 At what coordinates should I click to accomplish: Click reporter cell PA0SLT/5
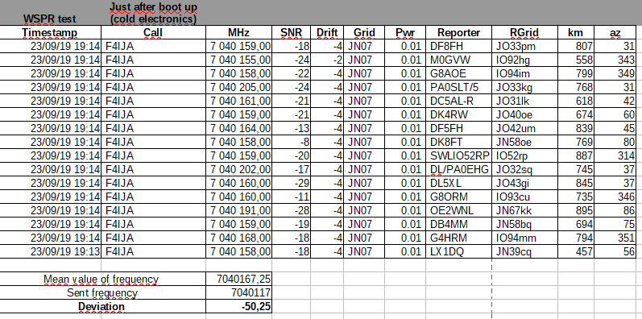coord(458,88)
